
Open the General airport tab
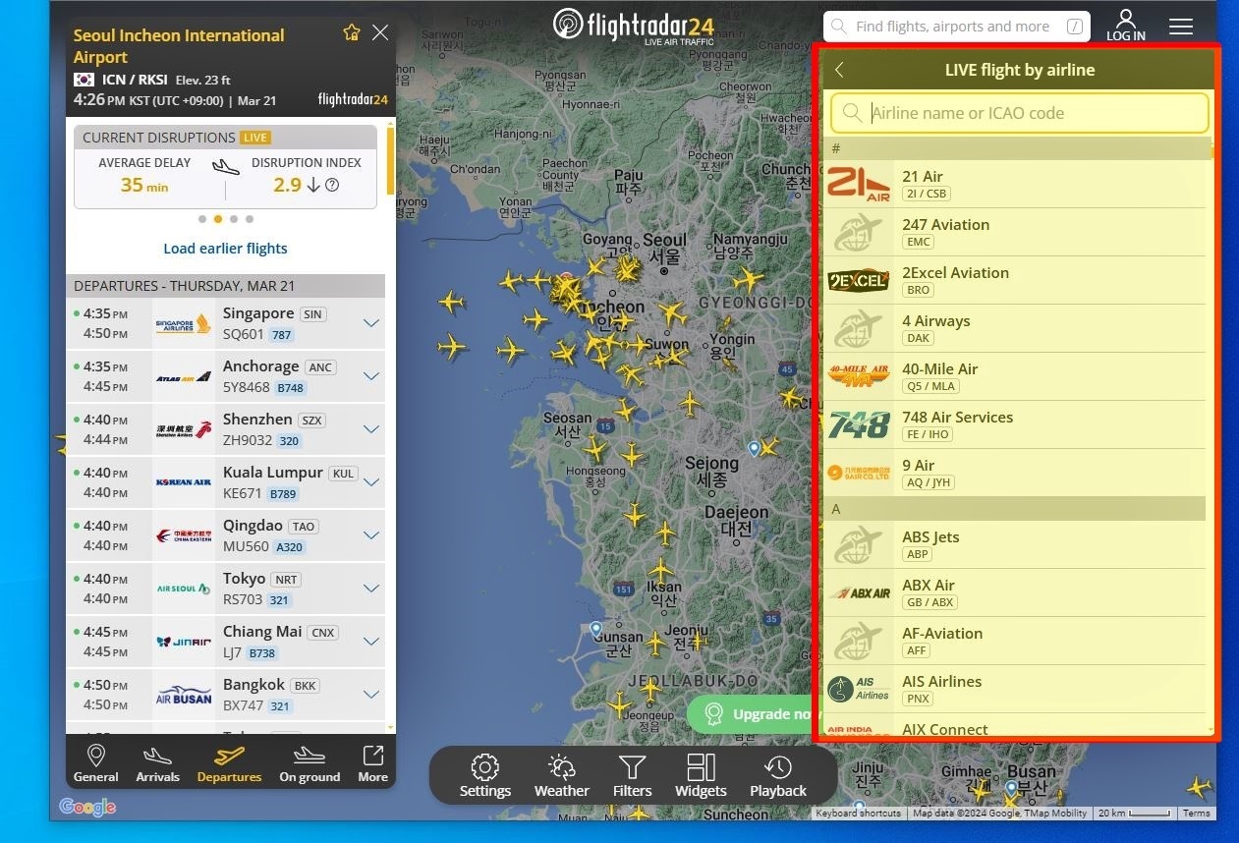click(96, 763)
